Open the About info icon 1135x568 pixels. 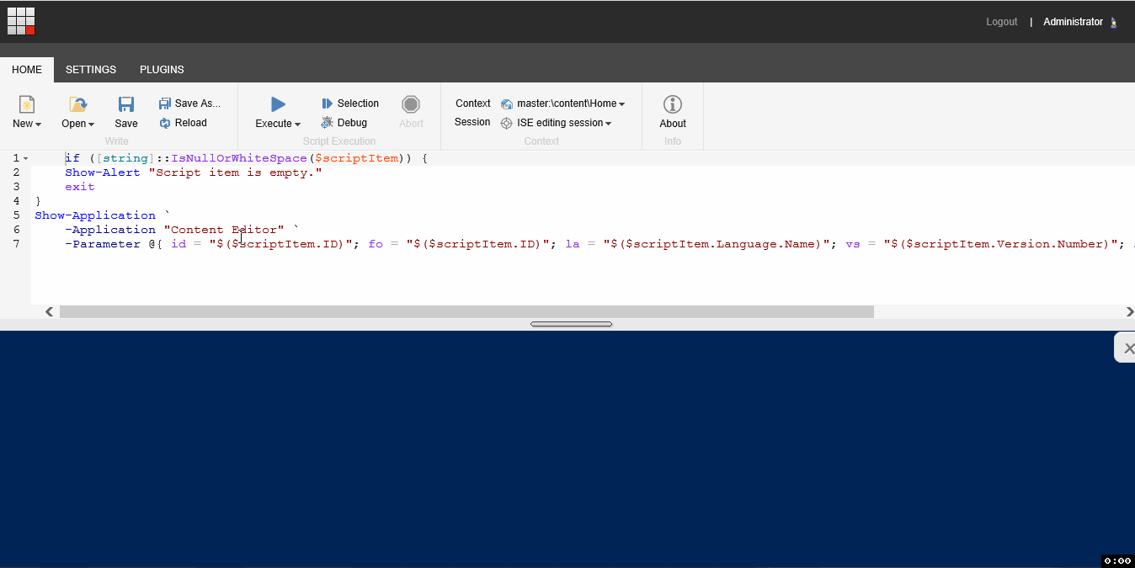pyautogui.click(x=673, y=104)
